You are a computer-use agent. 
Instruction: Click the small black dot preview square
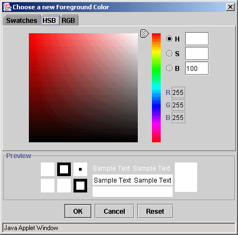(80, 169)
